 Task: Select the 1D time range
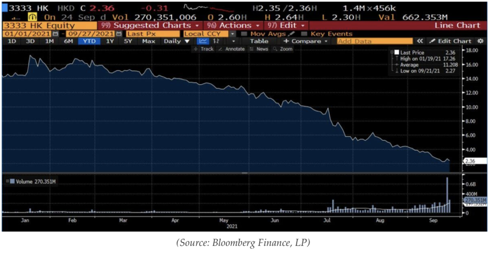coord(12,41)
